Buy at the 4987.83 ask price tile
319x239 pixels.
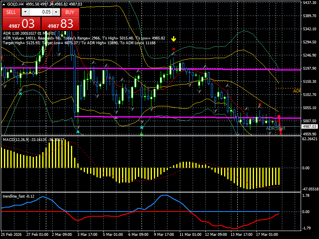click(x=61, y=24)
